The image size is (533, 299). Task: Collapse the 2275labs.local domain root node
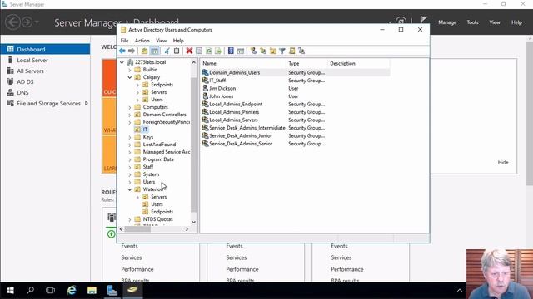(122, 62)
